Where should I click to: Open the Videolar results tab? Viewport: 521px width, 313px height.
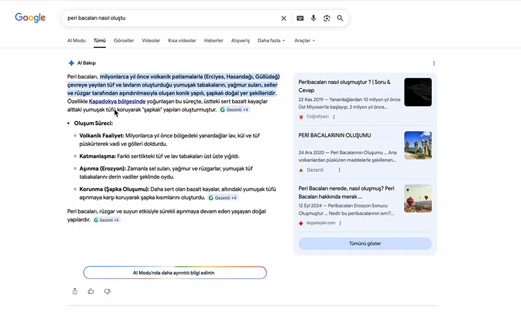[151, 40]
